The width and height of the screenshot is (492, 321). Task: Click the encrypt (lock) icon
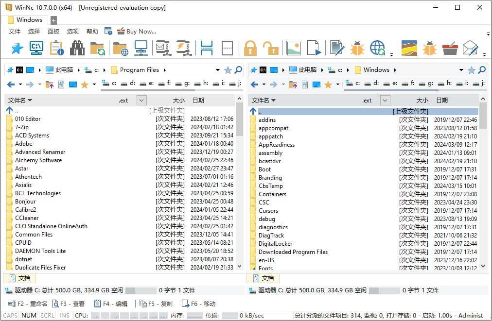pos(250,48)
